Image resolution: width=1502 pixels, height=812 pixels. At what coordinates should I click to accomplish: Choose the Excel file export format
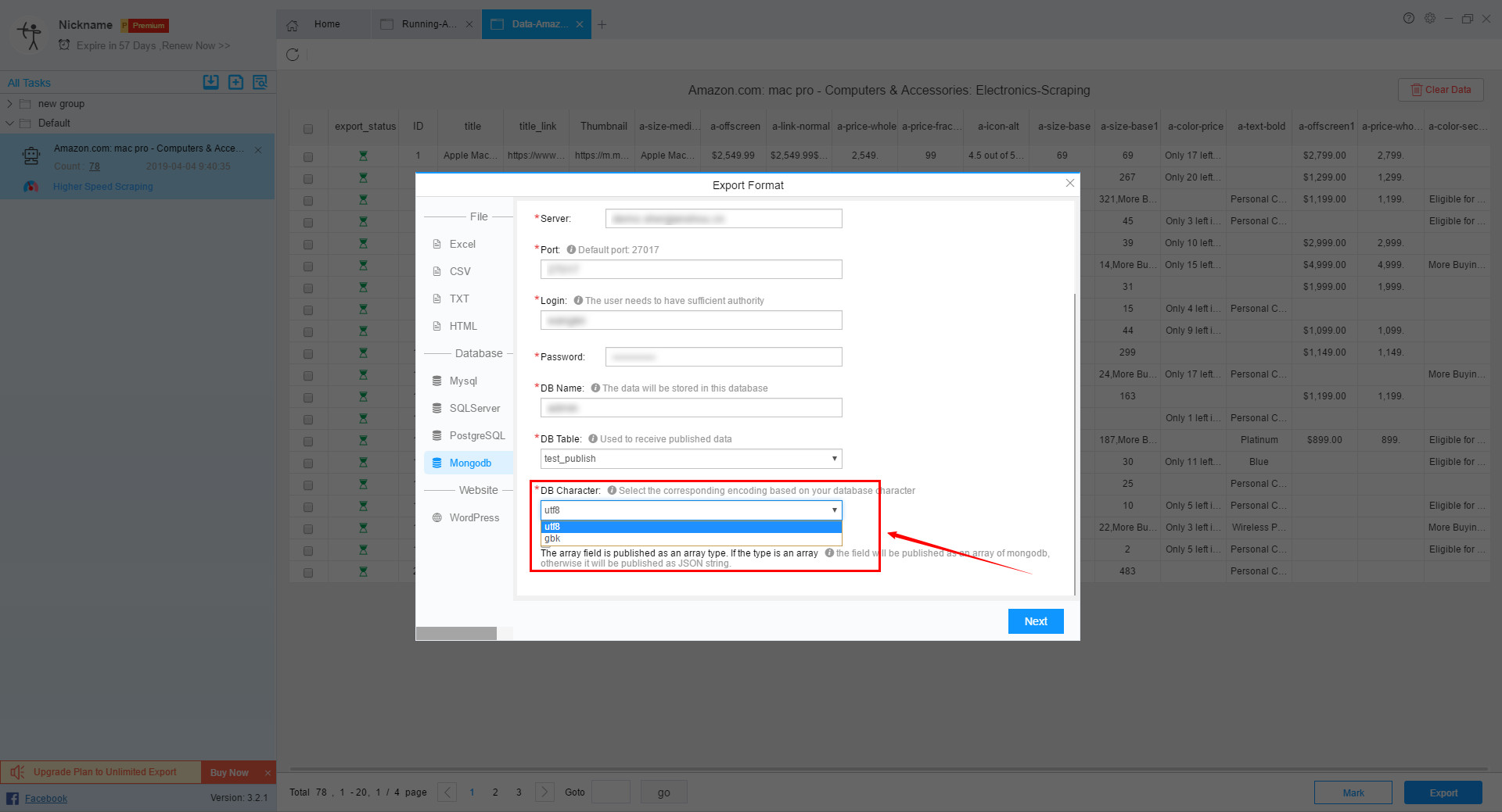pyautogui.click(x=462, y=244)
